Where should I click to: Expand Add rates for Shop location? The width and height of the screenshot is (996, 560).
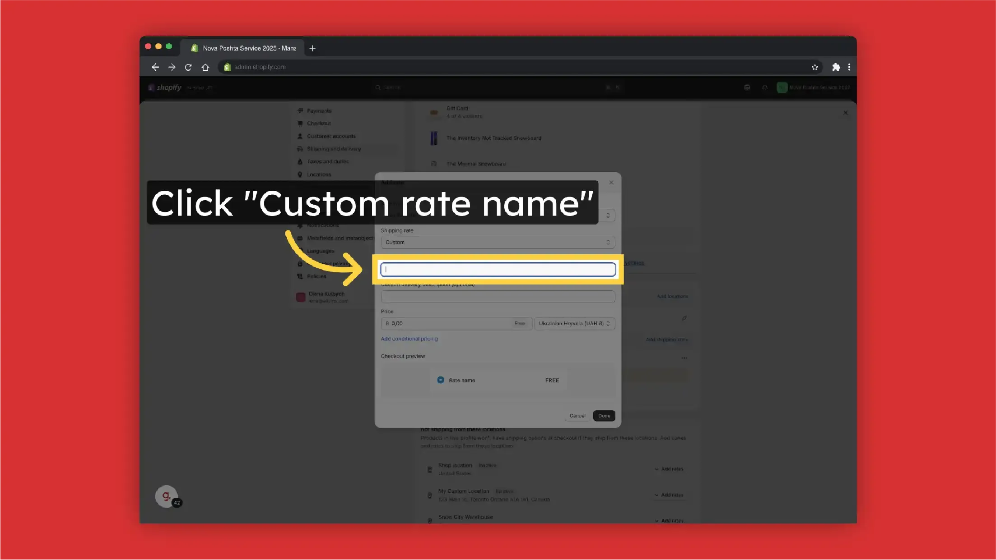[x=669, y=469]
